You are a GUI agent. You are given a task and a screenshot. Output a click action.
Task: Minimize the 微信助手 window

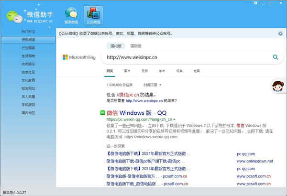(264, 3)
